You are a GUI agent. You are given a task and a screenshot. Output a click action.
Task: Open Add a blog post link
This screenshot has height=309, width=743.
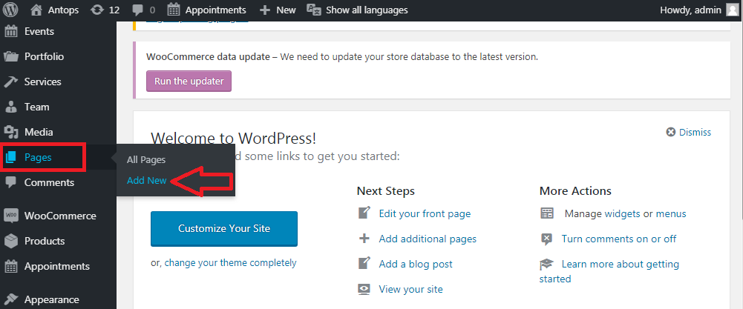[x=416, y=264]
